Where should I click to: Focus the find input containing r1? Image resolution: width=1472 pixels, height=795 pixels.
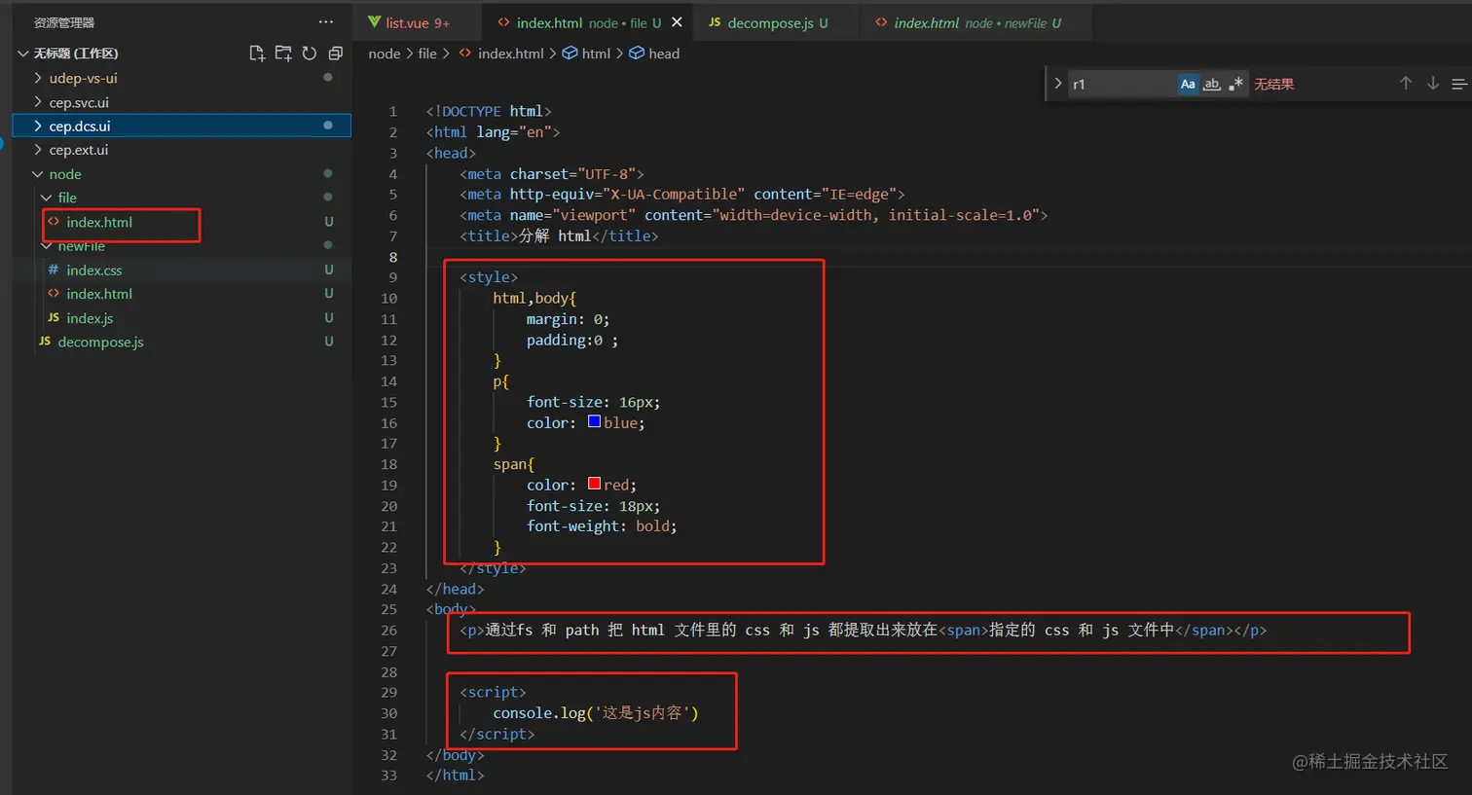pyautogui.click(x=1122, y=84)
